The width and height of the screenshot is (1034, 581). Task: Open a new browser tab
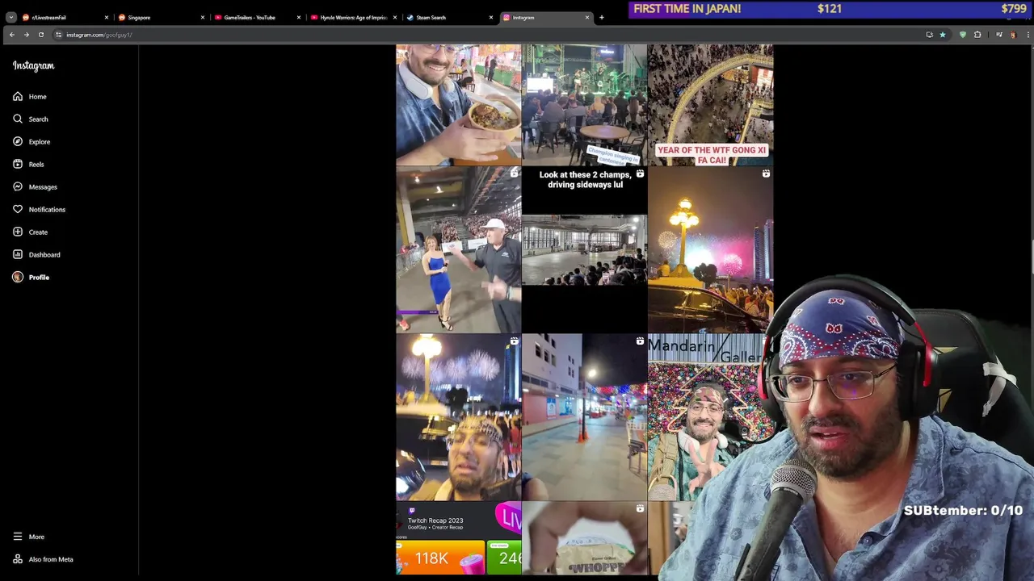(x=601, y=17)
